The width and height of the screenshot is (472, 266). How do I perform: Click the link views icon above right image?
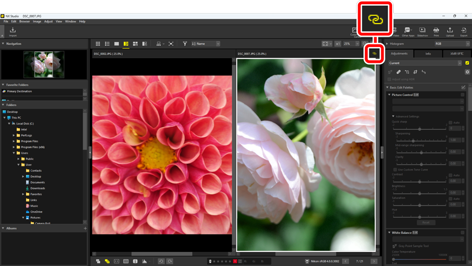click(374, 53)
